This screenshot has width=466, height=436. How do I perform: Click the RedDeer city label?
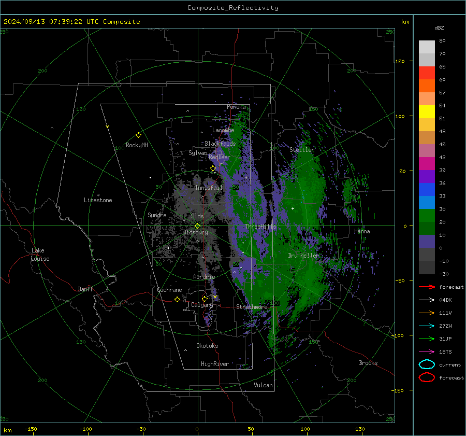pyautogui.click(x=220, y=157)
